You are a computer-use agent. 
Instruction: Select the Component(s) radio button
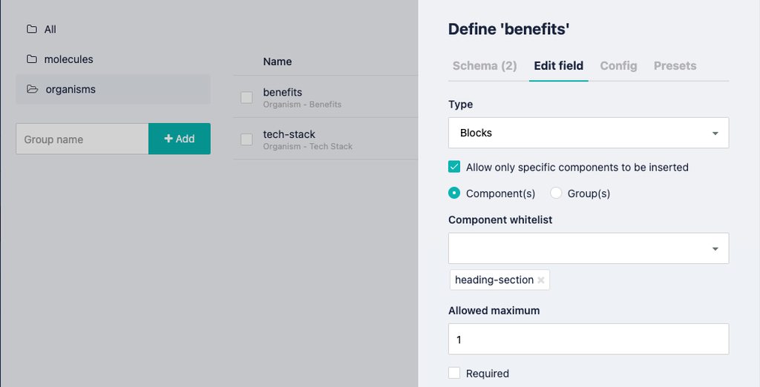[454, 193]
